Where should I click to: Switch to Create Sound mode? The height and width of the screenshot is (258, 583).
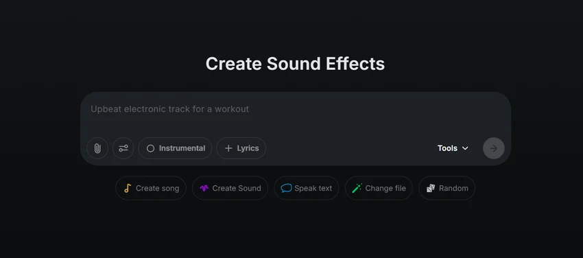pos(230,188)
